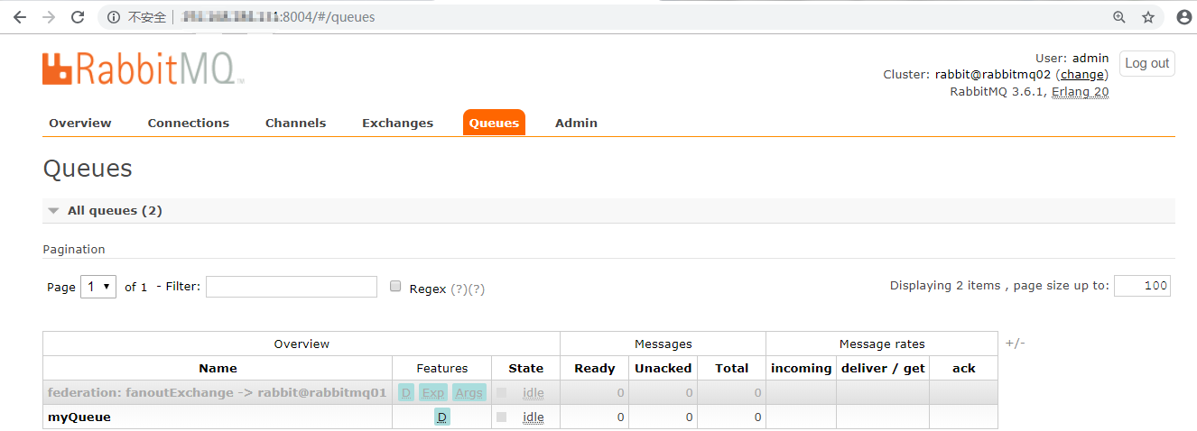Click the state indicator square for myQueue
Screen dimensions: 1197x431
click(x=502, y=417)
